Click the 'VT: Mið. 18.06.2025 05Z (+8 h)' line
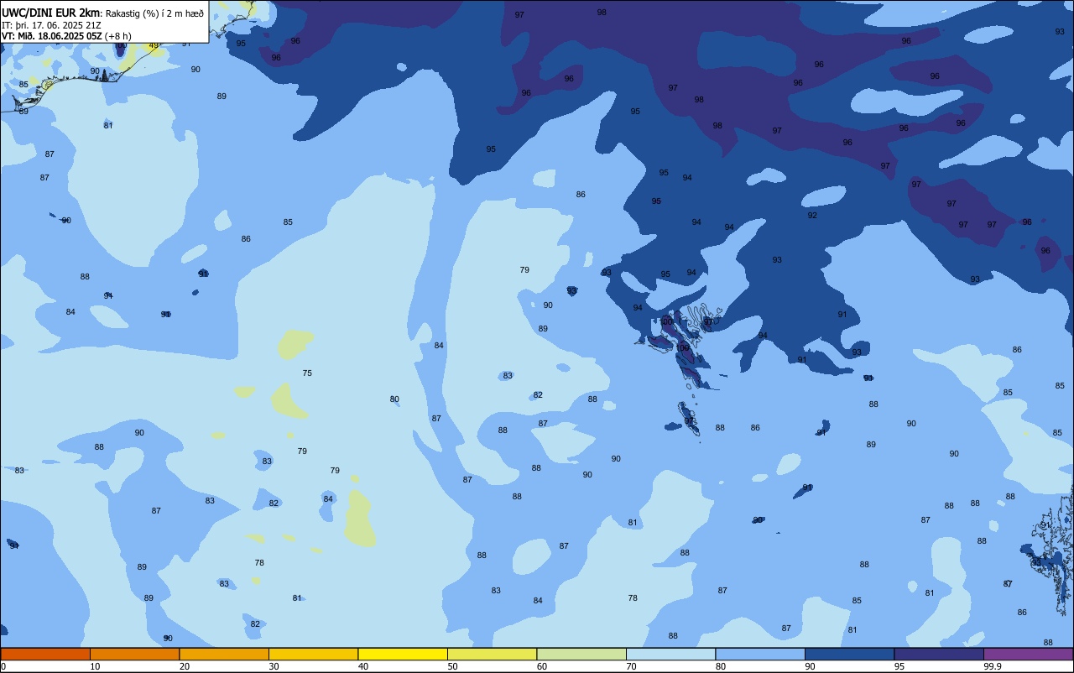The image size is (1074, 673). coord(66,36)
